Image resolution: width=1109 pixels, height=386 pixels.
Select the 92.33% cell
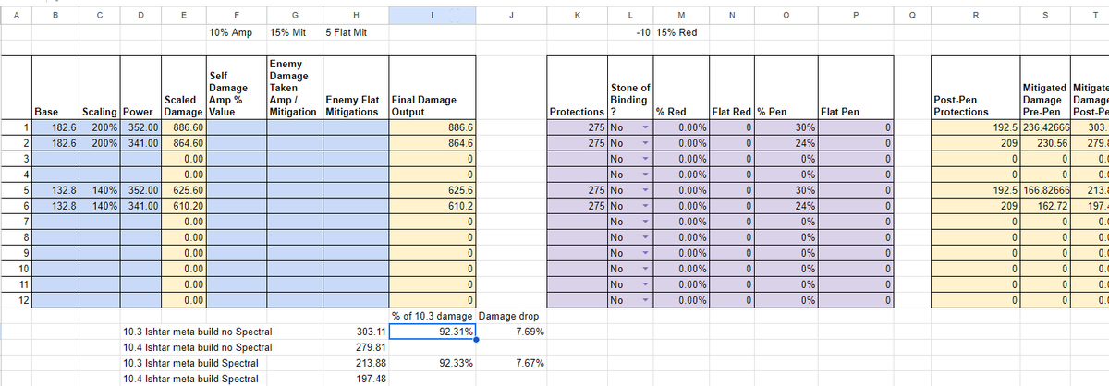tap(433, 364)
